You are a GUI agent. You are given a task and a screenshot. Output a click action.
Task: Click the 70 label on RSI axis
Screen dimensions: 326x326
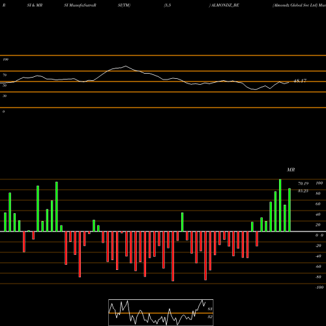5,75
